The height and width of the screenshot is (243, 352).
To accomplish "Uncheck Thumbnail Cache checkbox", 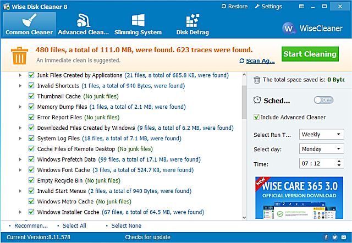I will coord(31,96).
